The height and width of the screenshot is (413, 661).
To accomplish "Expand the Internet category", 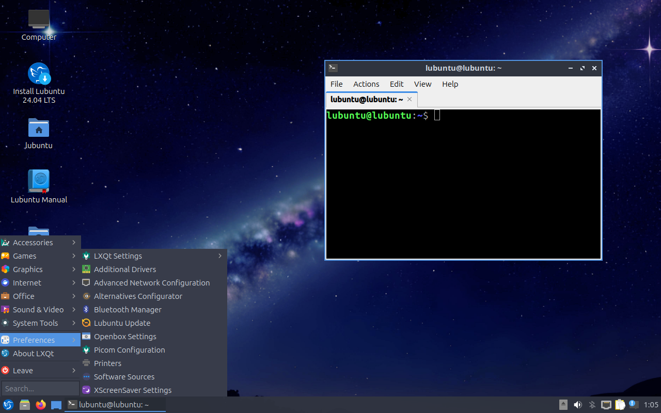I will tap(40, 283).
